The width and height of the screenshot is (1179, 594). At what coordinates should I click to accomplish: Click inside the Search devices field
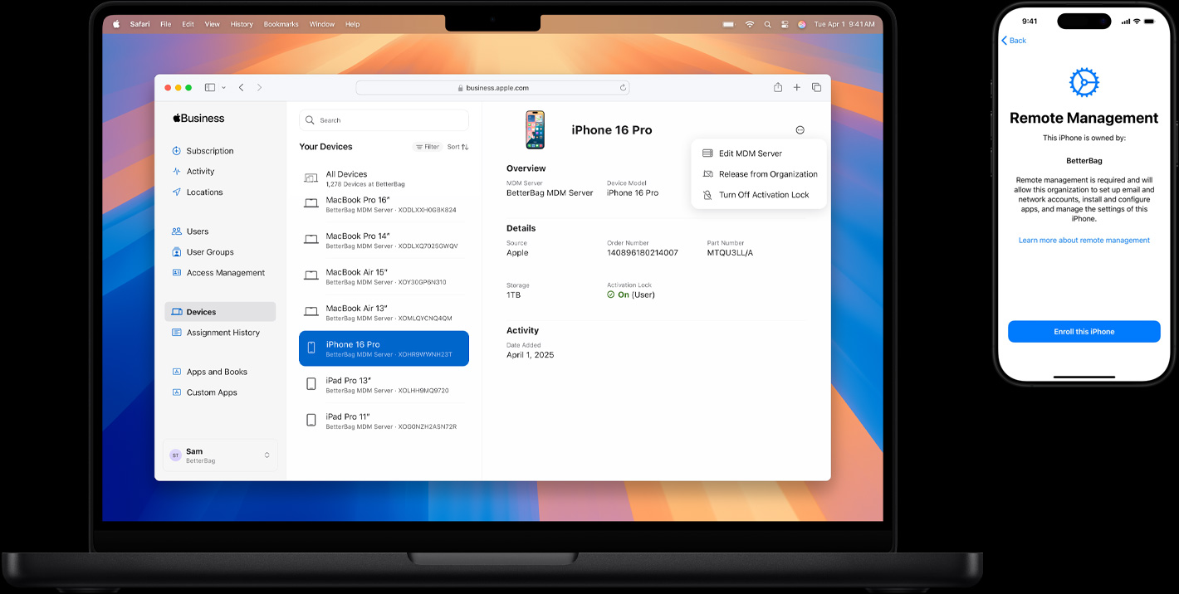[383, 119]
